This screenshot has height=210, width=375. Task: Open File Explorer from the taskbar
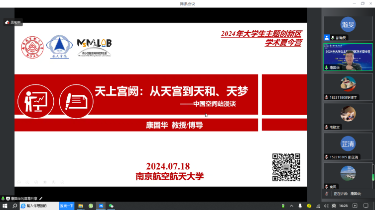81,206
